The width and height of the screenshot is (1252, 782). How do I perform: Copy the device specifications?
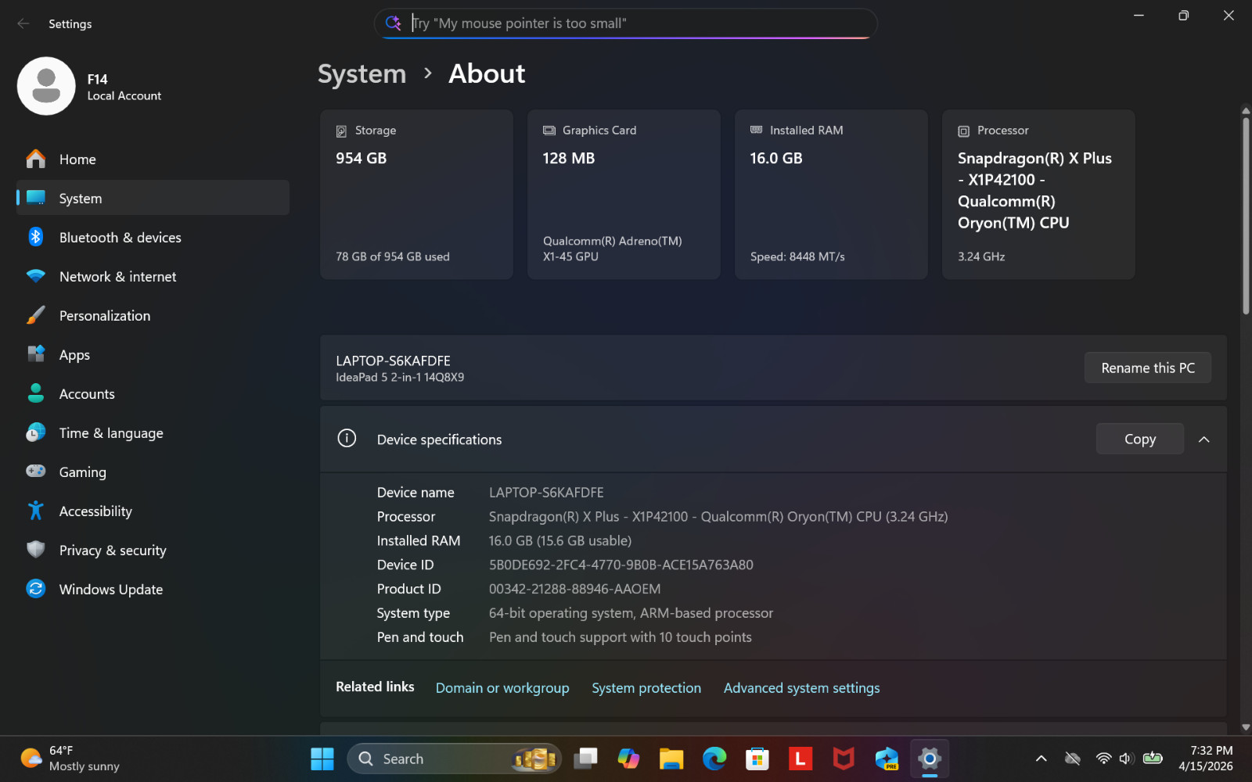pyautogui.click(x=1140, y=439)
